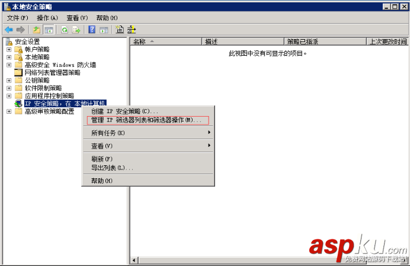410x266 pixels.
Task: Open the 文件(F) menu
Action: pyautogui.click(x=18, y=18)
